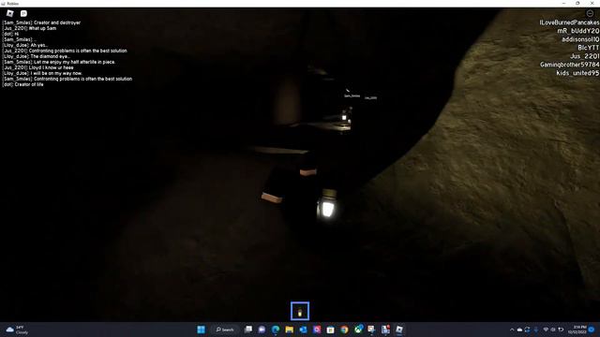Open the Xbox app on the taskbar
Viewport: 600px width, 337px height.
pos(358,330)
